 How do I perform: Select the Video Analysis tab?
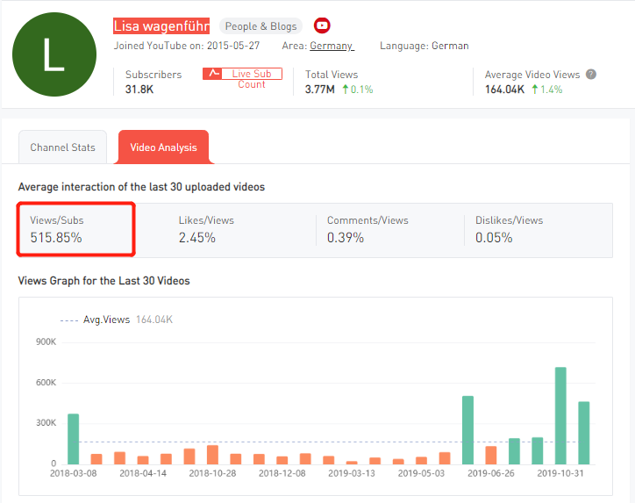[x=164, y=147]
